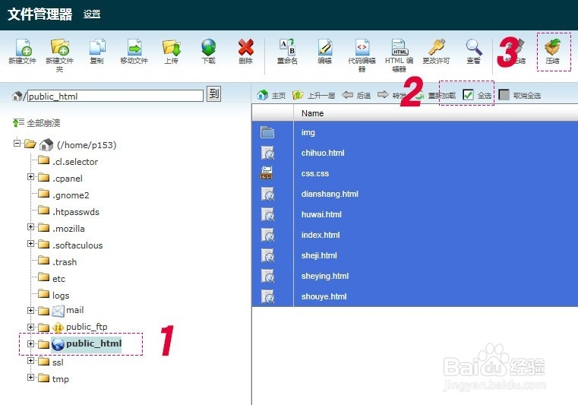Click the Compress (压缩) toolbar icon
This screenshot has height=405, width=578.
tap(553, 48)
